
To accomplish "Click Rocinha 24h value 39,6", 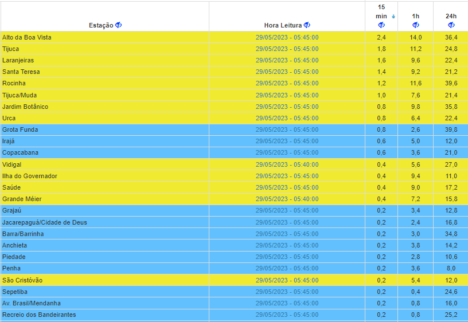I will (x=451, y=83).
